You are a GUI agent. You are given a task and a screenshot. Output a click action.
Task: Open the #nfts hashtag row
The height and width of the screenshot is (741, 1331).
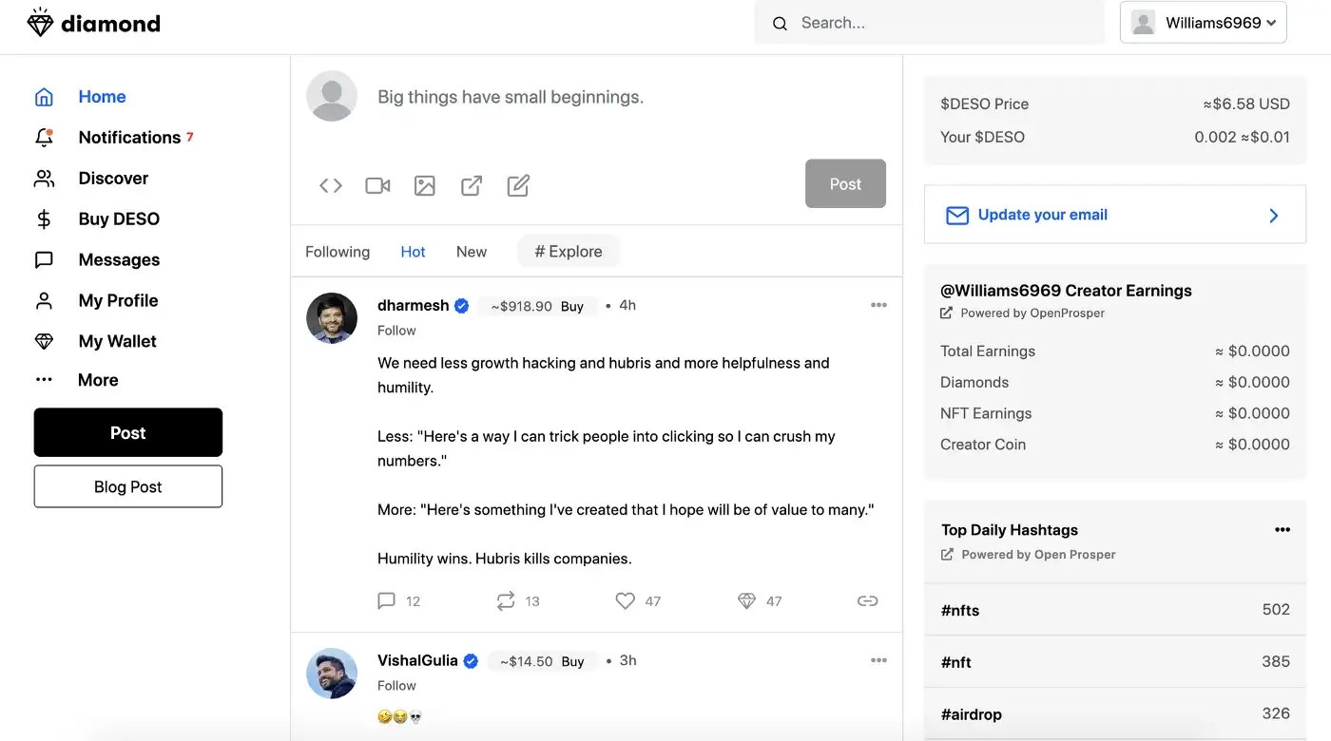pos(1115,610)
